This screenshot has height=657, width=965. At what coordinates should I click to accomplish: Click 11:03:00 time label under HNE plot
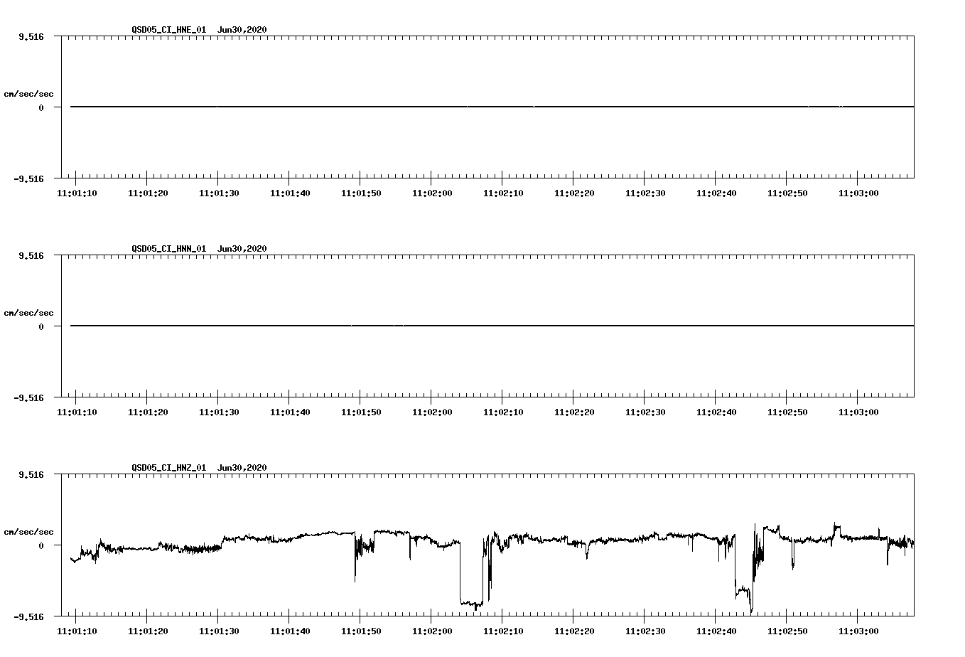coord(858,193)
